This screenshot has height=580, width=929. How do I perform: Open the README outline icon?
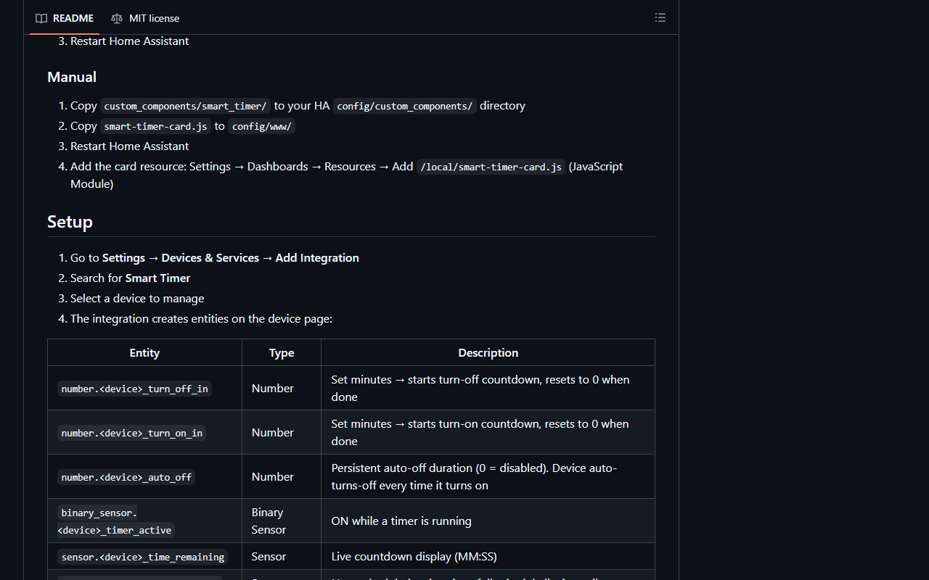660,17
